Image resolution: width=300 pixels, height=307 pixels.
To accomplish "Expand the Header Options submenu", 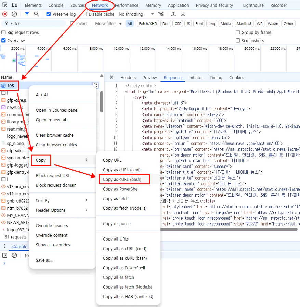I will (x=62, y=210).
